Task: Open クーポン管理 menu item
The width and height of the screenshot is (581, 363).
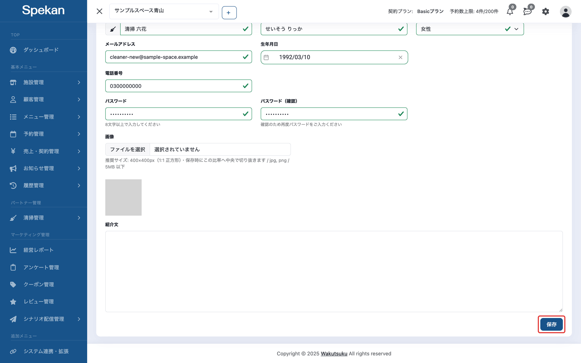Action: click(x=44, y=285)
